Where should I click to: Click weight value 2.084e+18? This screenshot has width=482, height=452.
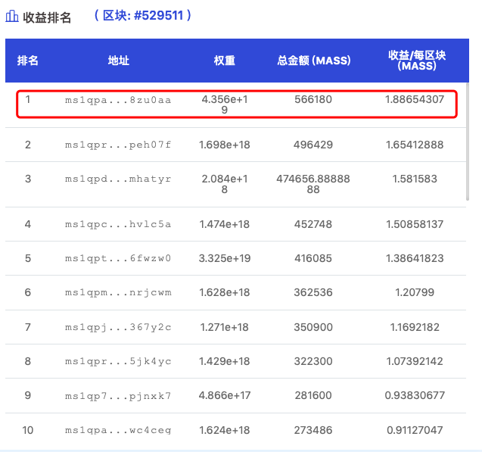(x=225, y=184)
